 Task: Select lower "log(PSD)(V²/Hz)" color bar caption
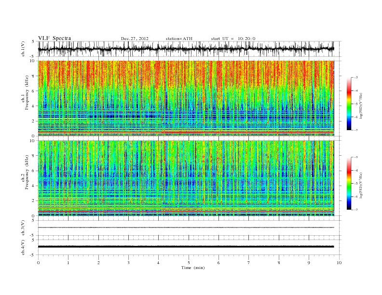pyautogui.click(x=361, y=186)
